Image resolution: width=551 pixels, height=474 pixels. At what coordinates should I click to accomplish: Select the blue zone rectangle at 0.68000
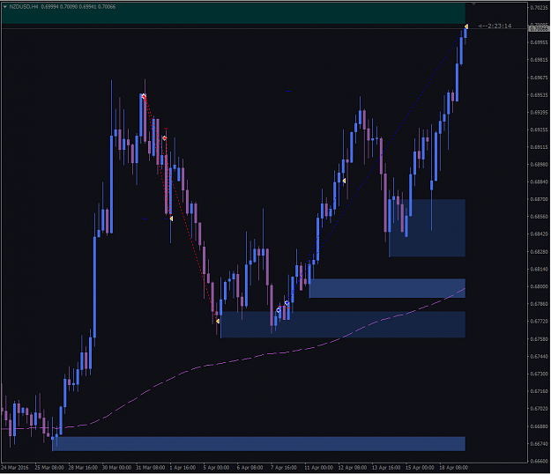pyautogui.click(x=387, y=288)
